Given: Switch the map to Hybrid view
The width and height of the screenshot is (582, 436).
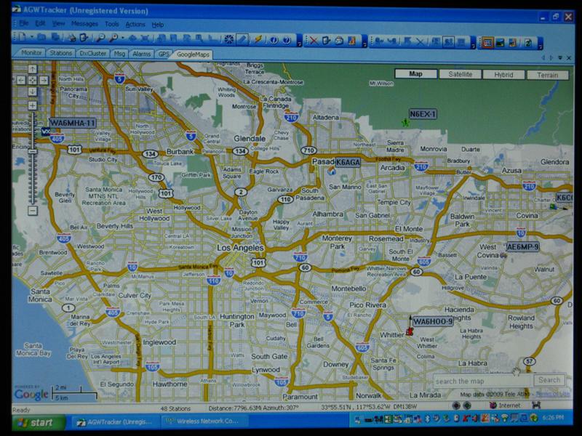Looking at the screenshot, I should (x=503, y=74).
